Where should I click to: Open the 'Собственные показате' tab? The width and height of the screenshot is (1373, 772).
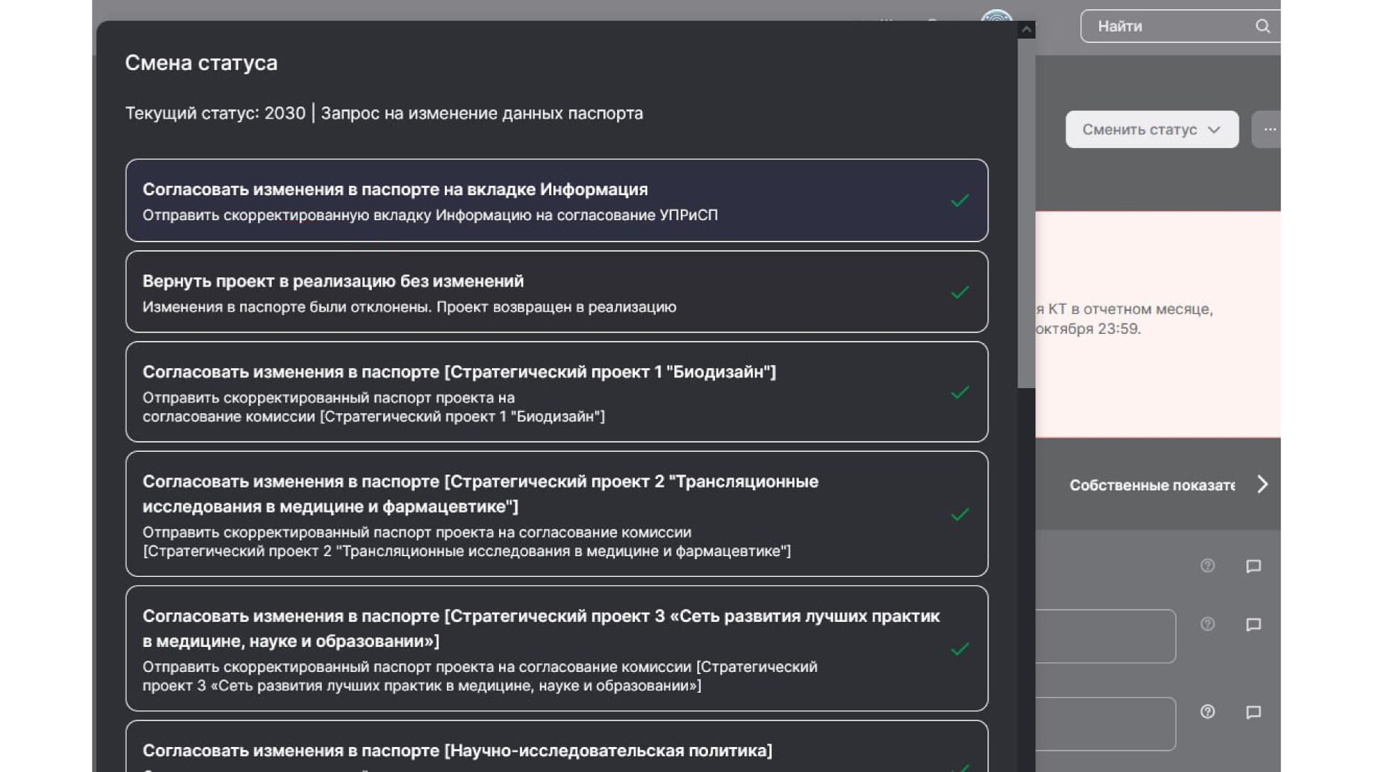(x=1152, y=485)
